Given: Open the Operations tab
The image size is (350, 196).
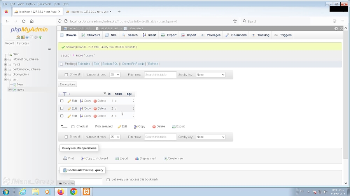Looking at the screenshot, I should tap(236, 35).
